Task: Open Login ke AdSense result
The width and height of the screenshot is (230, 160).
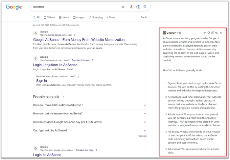Action: tap(47, 155)
